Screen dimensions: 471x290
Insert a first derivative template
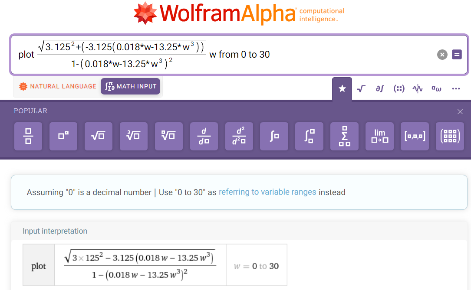[204, 136]
